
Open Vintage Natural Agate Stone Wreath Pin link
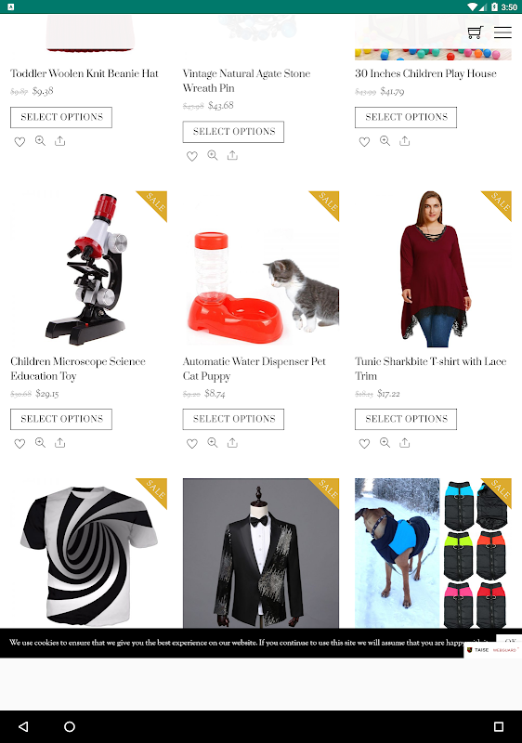[x=246, y=81]
